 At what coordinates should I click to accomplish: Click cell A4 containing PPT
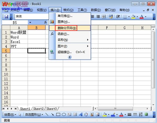[19, 46]
